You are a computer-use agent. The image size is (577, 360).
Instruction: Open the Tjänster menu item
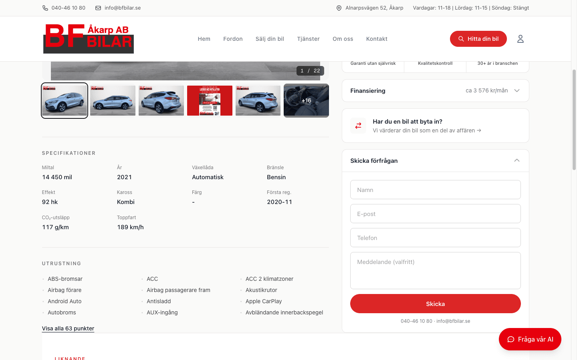(308, 39)
